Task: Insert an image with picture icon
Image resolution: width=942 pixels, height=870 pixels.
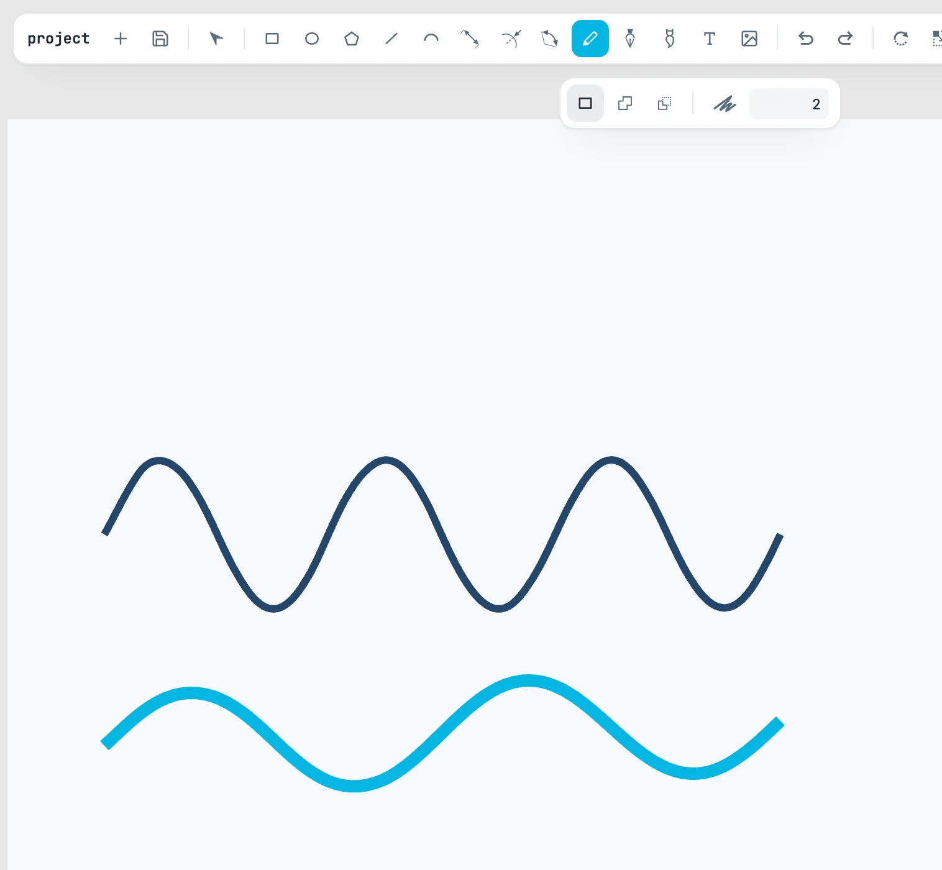Action: pos(749,39)
